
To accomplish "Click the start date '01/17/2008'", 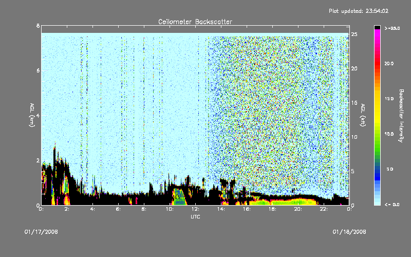I will (41, 232).
